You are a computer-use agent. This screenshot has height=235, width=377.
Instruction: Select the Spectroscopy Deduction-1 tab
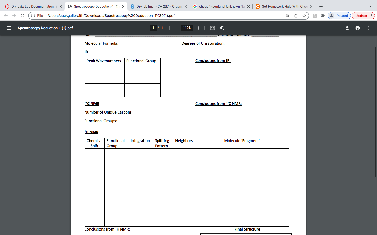(x=96, y=7)
